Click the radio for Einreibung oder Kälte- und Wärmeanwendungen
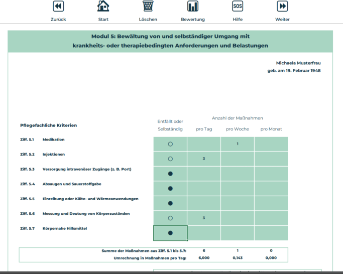This screenshot has height=274, width=343. pyautogui.click(x=170, y=203)
